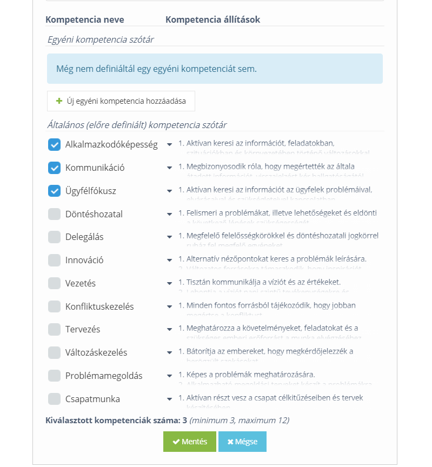Viewport: 432px width, 467px height.
Task: Click the checkmark icon on Mentés
Action: [x=176, y=442]
